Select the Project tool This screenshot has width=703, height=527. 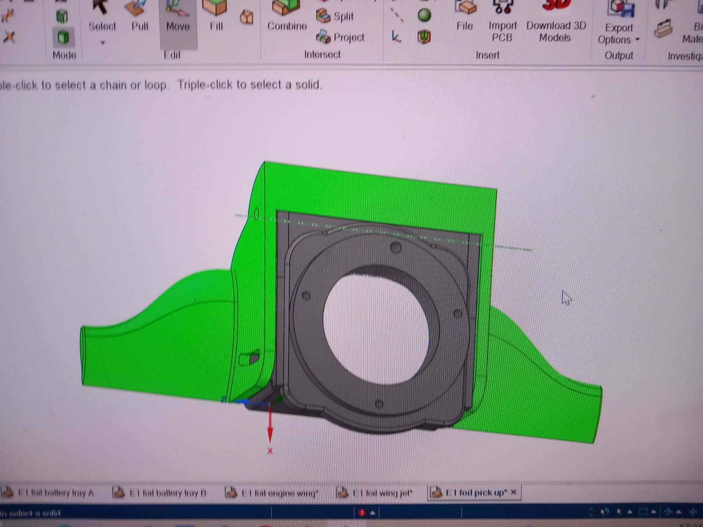pos(341,37)
